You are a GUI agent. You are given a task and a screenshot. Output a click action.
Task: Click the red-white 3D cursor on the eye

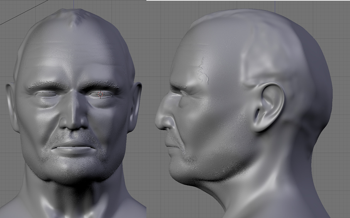pyautogui.click(x=100, y=95)
